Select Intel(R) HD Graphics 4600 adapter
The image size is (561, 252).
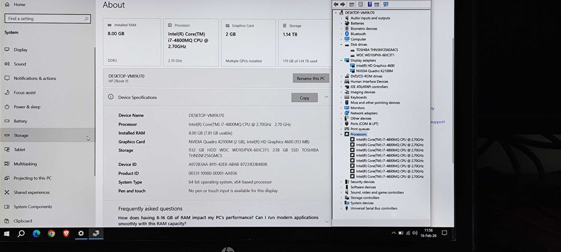pyautogui.click(x=375, y=66)
